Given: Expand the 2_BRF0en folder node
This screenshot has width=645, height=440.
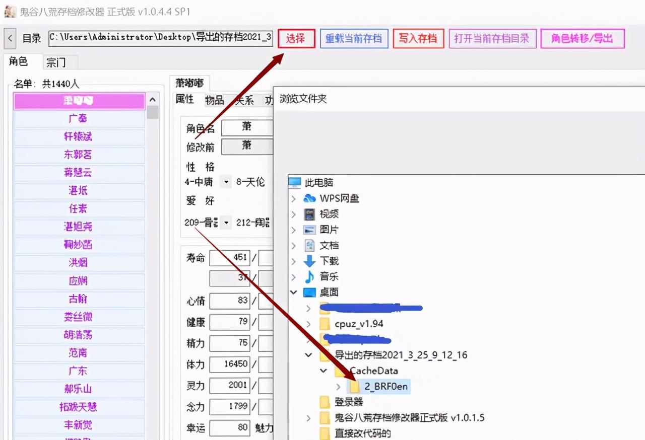Looking at the screenshot, I should click(x=339, y=386).
